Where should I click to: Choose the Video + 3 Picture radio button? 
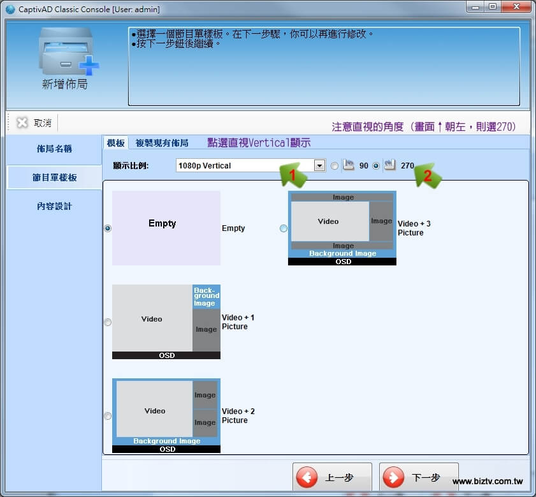coord(284,228)
